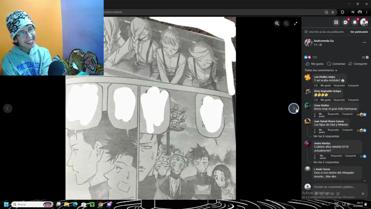Image resolution: width=371 pixels, height=209 pixels.
Task: Open Chrome media controls icon
Action: tap(353, 12)
